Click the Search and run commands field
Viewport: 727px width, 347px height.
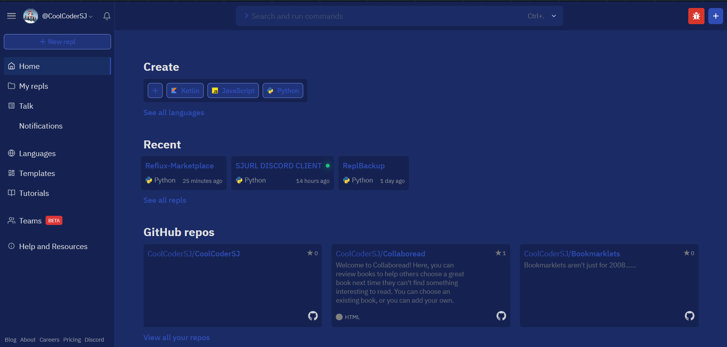pos(399,16)
